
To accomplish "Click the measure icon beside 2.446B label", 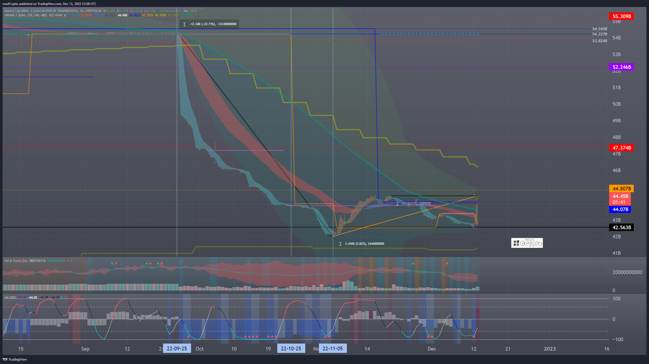I will 340,244.
